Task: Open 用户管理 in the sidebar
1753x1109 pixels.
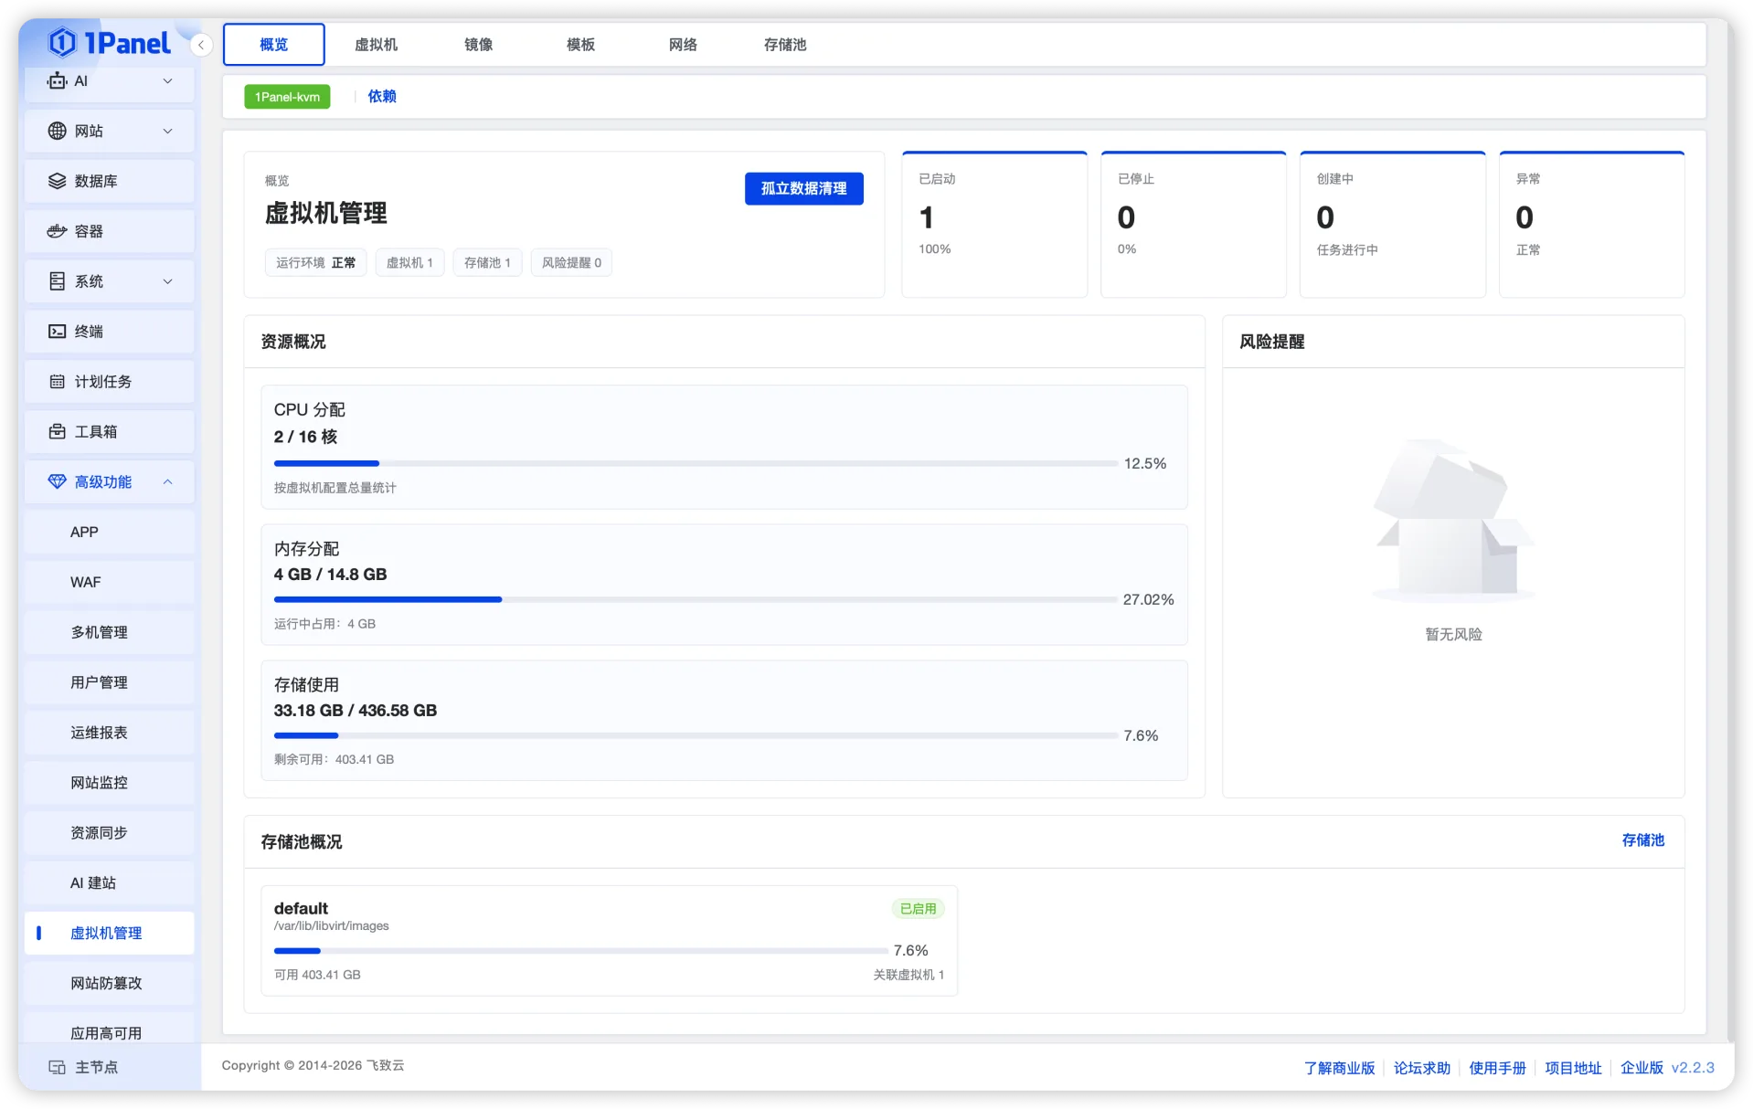Action: click(109, 682)
